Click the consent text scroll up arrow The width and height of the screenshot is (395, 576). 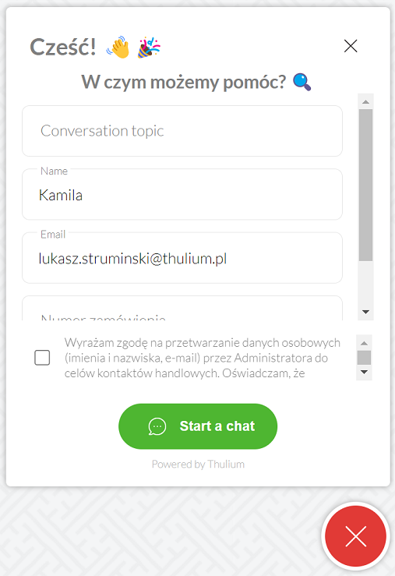click(364, 343)
